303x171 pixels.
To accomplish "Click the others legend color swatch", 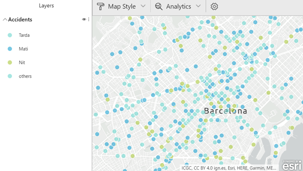I will tap(10, 76).
